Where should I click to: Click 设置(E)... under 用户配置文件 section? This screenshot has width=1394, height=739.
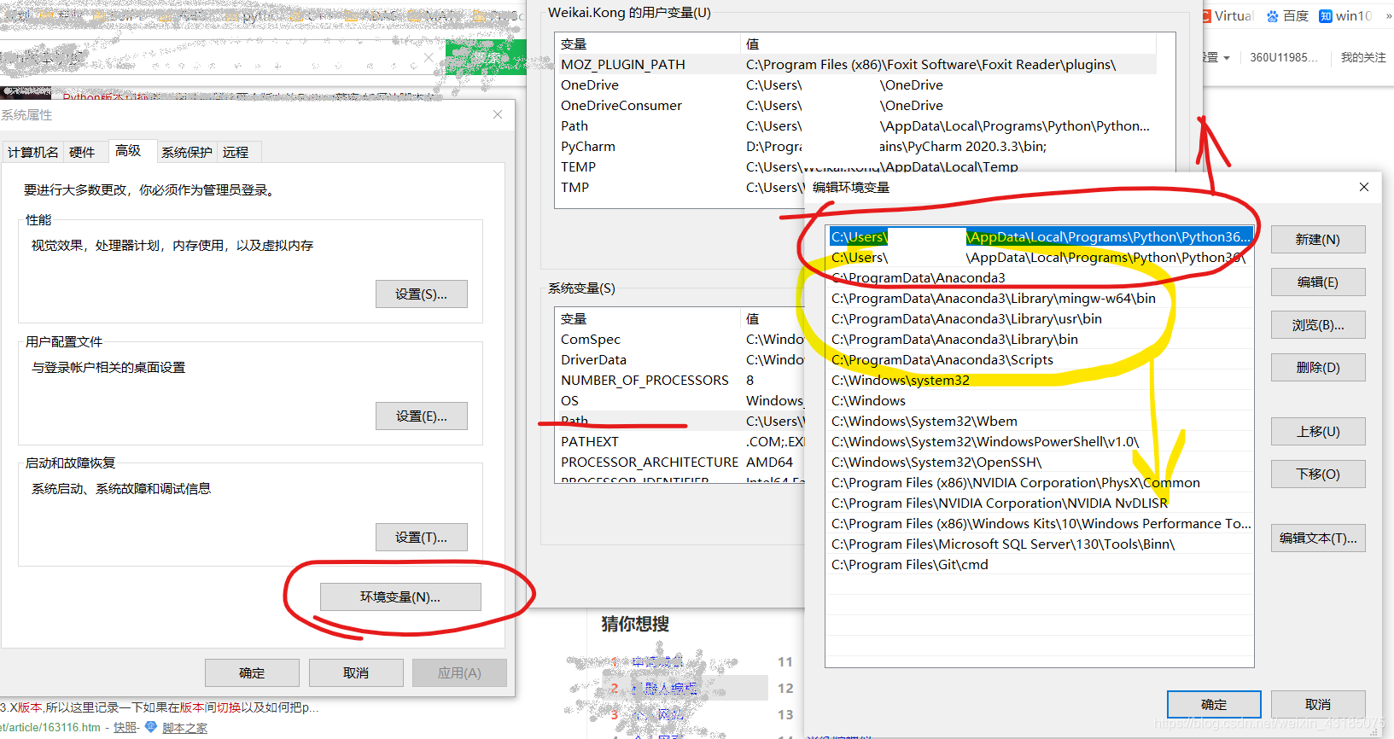point(421,416)
